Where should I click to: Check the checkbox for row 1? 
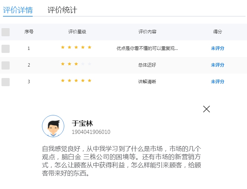[6, 48]
